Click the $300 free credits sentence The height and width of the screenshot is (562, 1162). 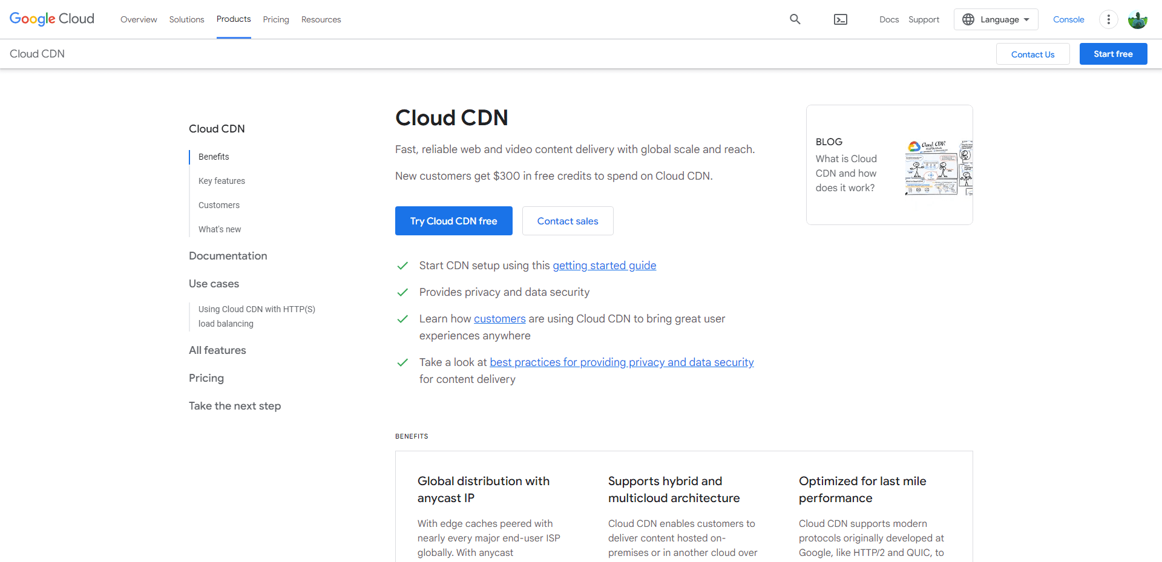554,176
